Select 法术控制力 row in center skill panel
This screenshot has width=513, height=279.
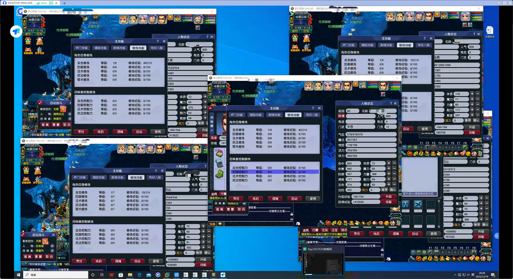click(x=274, y=176)
